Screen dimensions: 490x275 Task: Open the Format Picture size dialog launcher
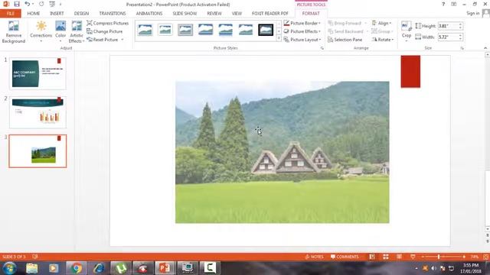coord(462,48)
